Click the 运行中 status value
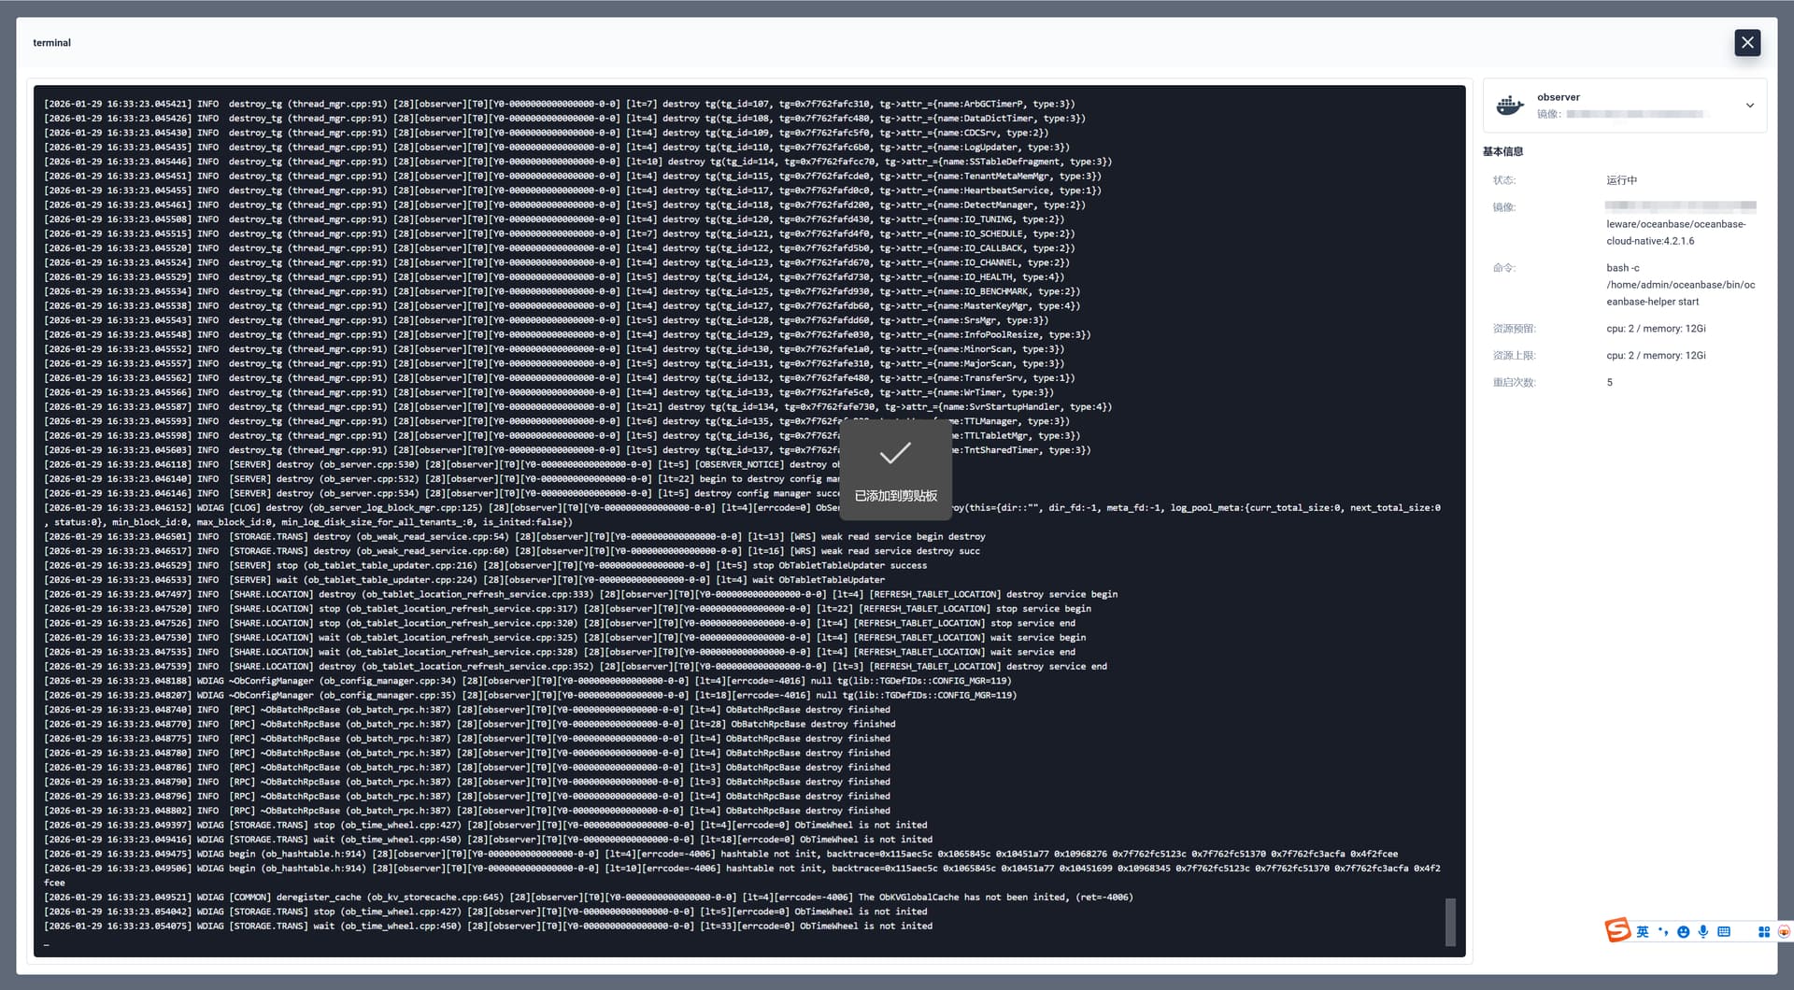The width and height of the screenshot is (1794, 990). click(1621, 180)
